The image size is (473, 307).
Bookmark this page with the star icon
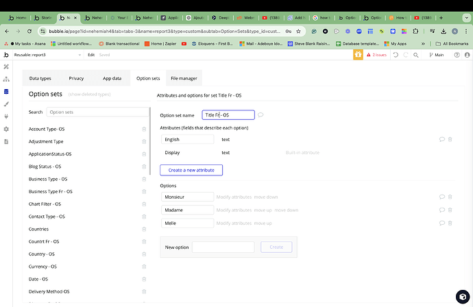click(298, 31)
